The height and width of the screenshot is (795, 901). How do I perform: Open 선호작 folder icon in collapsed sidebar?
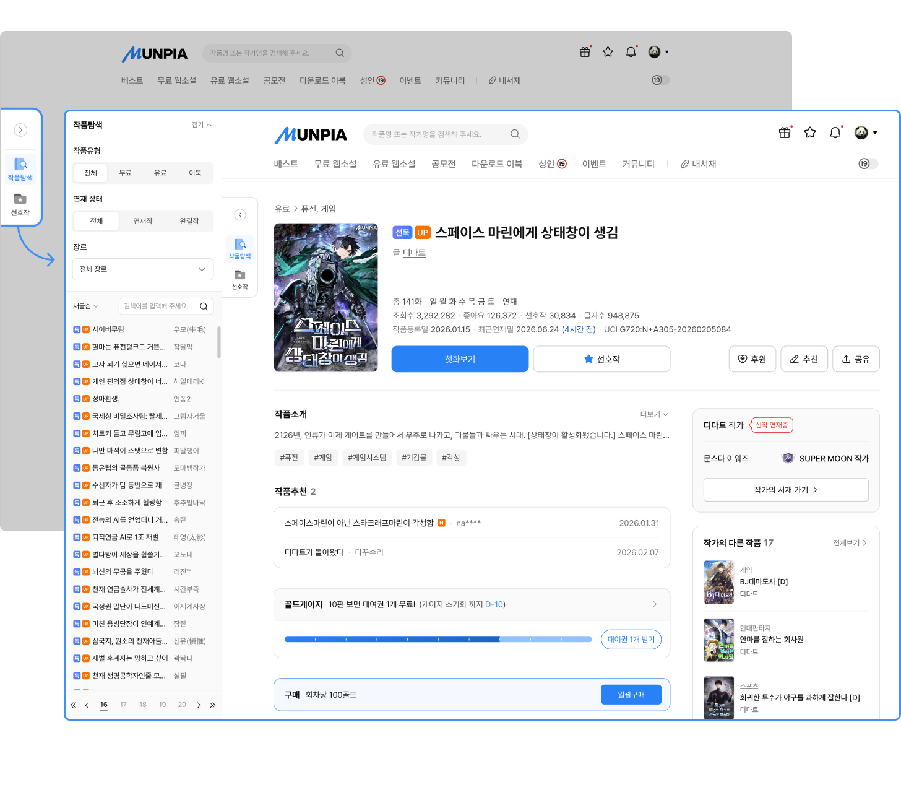click(240, 279)
